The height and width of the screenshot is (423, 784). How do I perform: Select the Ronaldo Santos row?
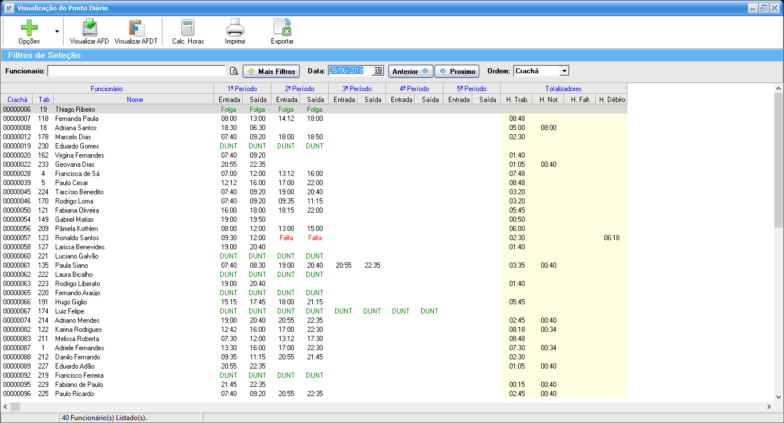click(x=77, y=238)
